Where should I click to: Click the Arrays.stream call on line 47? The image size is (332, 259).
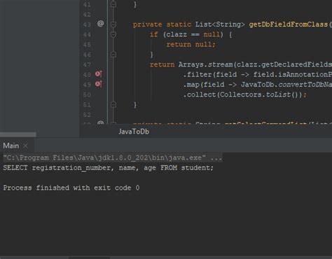point(255,64)
